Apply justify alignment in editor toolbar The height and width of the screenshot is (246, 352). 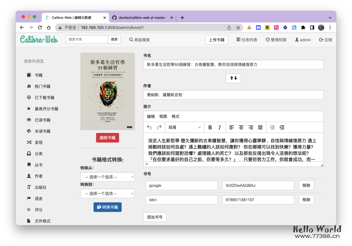click(260, 127)
